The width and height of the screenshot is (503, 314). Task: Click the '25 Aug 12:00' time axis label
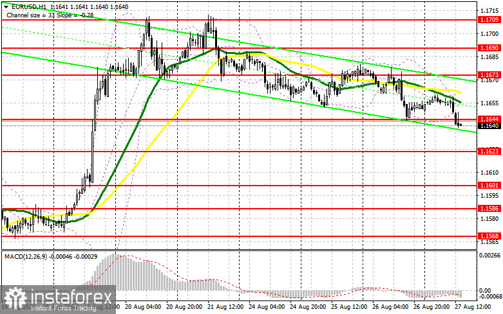coord(349,307)
